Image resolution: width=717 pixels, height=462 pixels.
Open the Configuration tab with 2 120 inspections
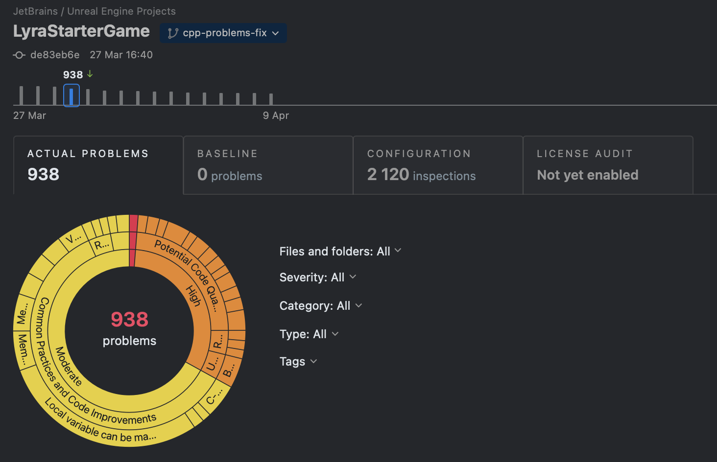coord(438,165)
